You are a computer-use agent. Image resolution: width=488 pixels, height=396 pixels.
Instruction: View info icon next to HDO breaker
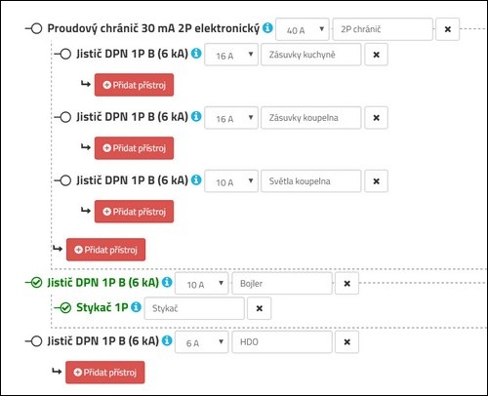[x=167, y=340]
